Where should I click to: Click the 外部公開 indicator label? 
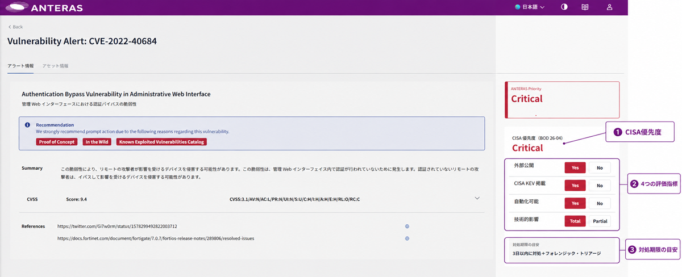[523, 166]
